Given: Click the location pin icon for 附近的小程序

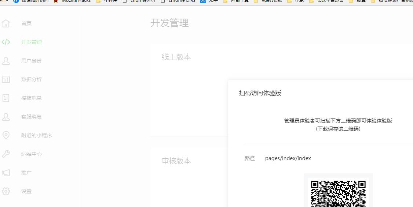Looking at the screenshot, I should point(6,135).
